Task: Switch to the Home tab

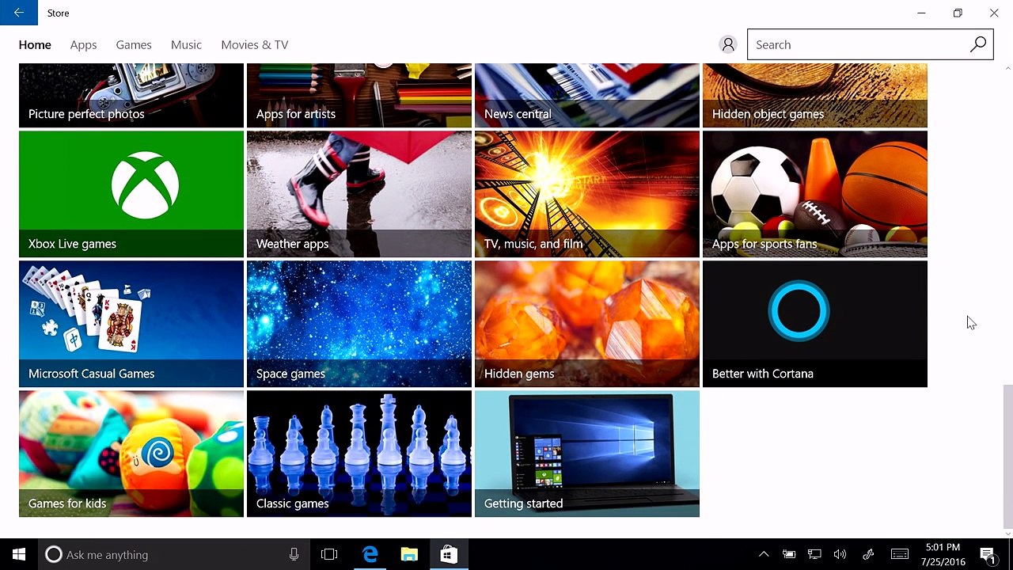Action: pyautogui.click(x=35, y=44)
